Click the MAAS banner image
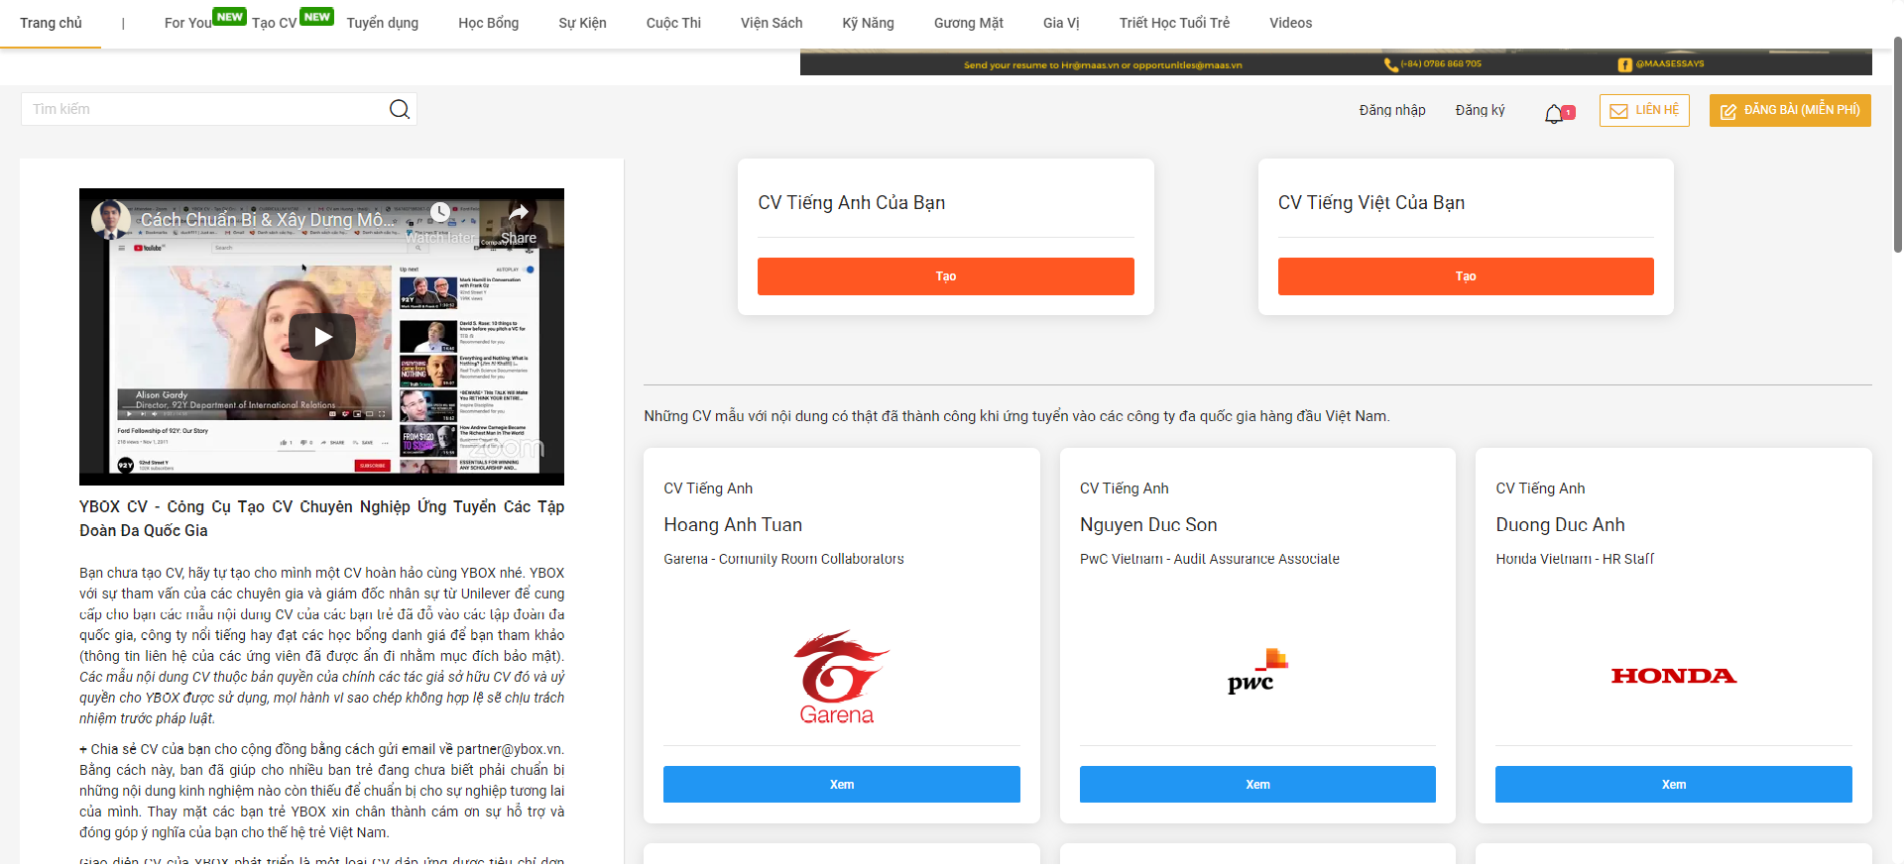 click(x=1336, y=62)
